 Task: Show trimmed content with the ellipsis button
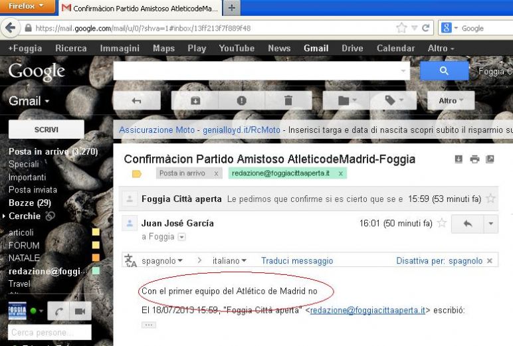click(x=149, y=325)
